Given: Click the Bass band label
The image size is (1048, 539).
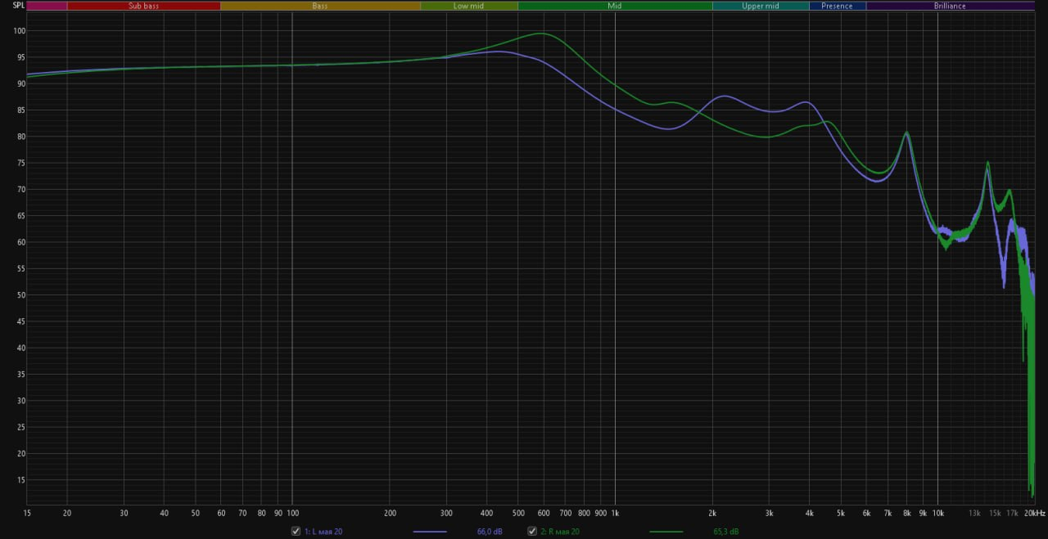Looking at the screenshot, I should coord(320,6).
